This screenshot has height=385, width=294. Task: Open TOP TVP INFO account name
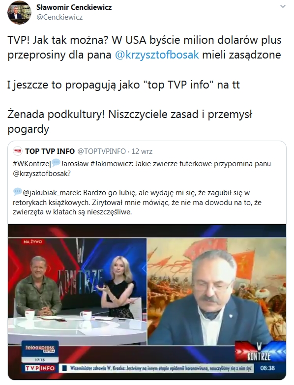[x=50, y=151]
